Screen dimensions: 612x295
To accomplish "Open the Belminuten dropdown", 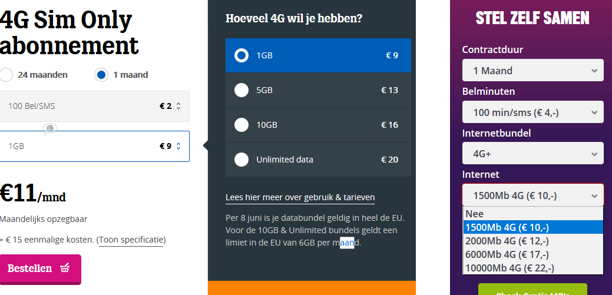I will pyautogui.click(x=532, y=112).
